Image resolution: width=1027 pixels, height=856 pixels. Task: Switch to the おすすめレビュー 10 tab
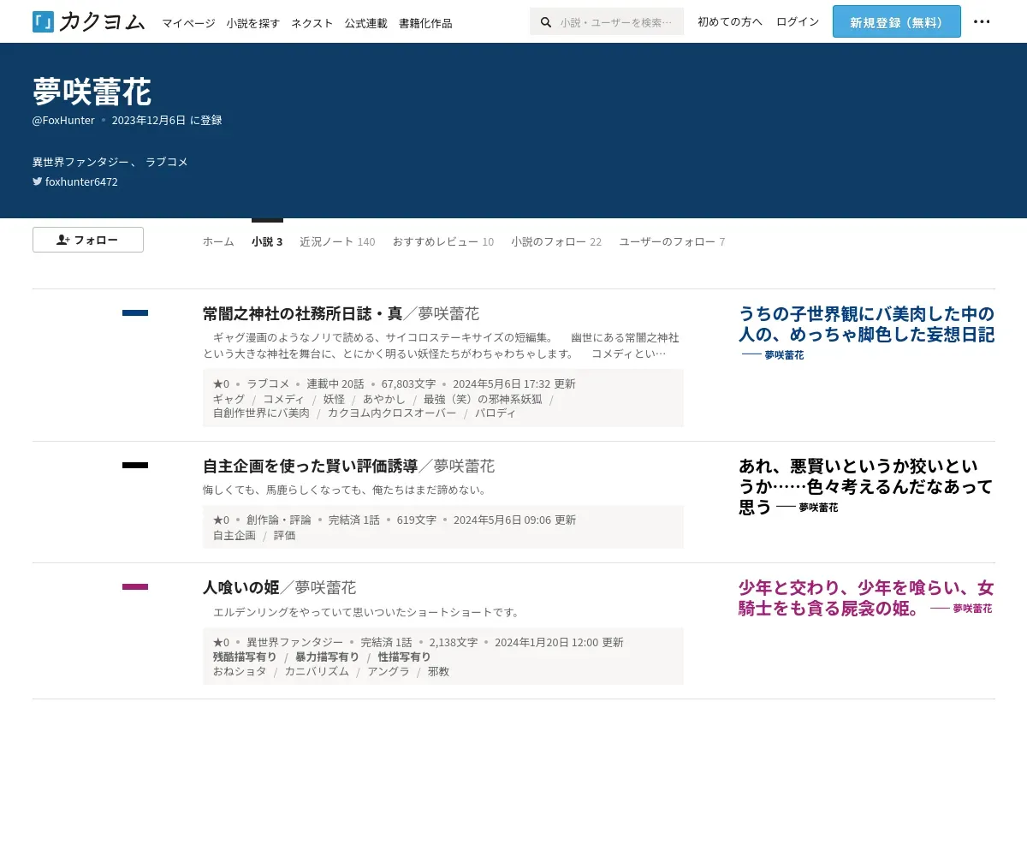[x=443, y=242]
